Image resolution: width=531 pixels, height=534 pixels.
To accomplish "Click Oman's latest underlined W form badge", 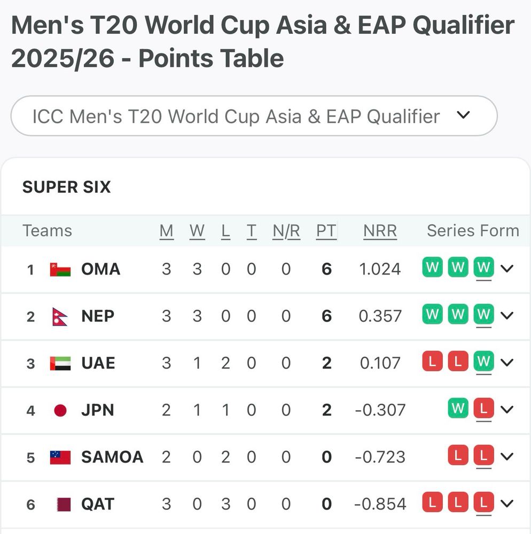I will (483, 268).
